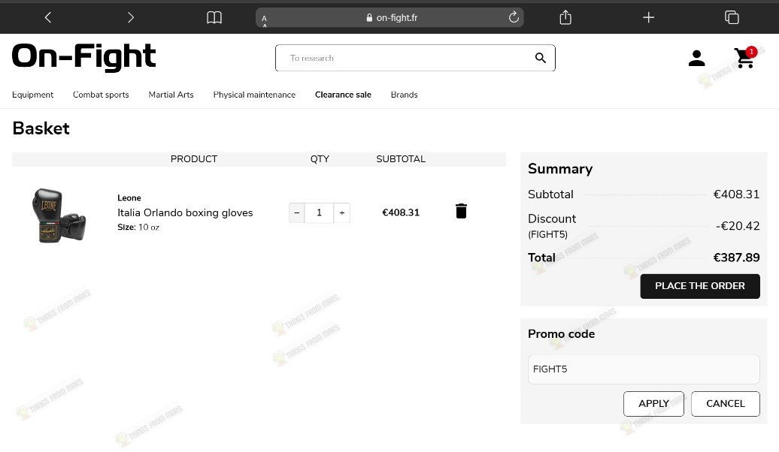Click the '(FIGHT5)' discount code label
The height and width of the screenshot is (452, 779).
tap(547, 235)
